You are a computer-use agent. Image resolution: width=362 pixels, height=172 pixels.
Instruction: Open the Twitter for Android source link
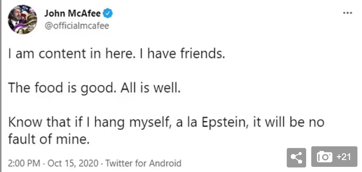(x=143, y=163)
